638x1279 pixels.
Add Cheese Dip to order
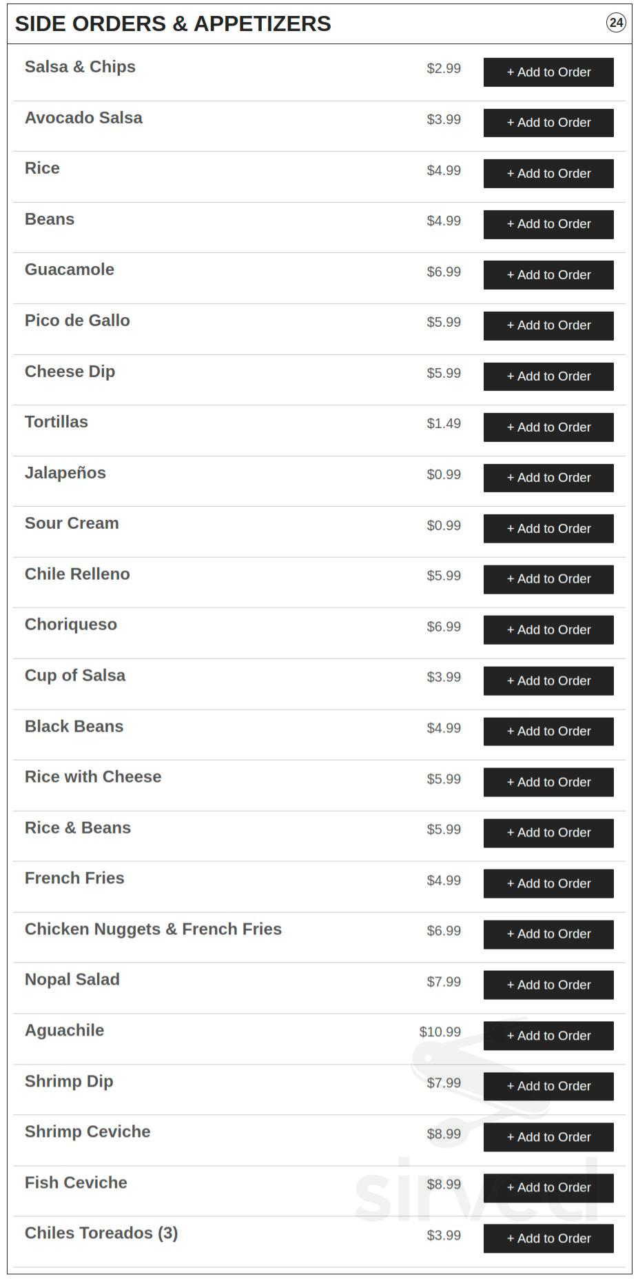point(548,376)
